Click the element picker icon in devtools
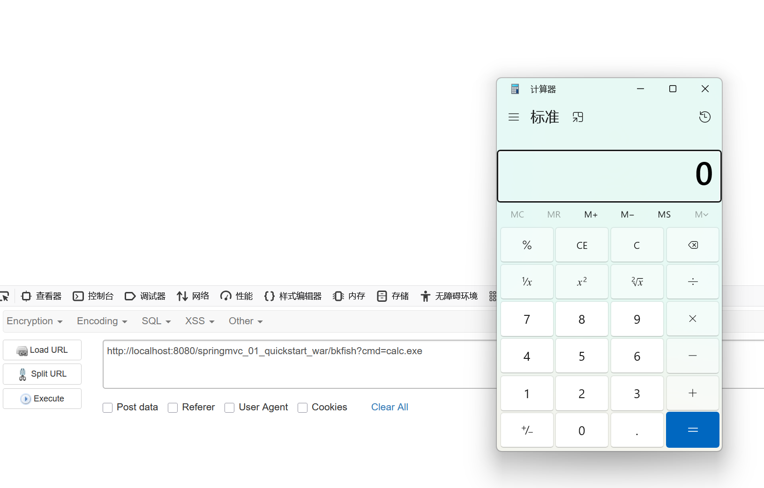Screen dimensions: 764x488 [5, 296]
